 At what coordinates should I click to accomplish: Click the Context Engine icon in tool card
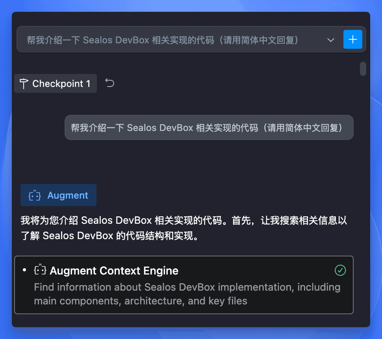pos(40,270)
